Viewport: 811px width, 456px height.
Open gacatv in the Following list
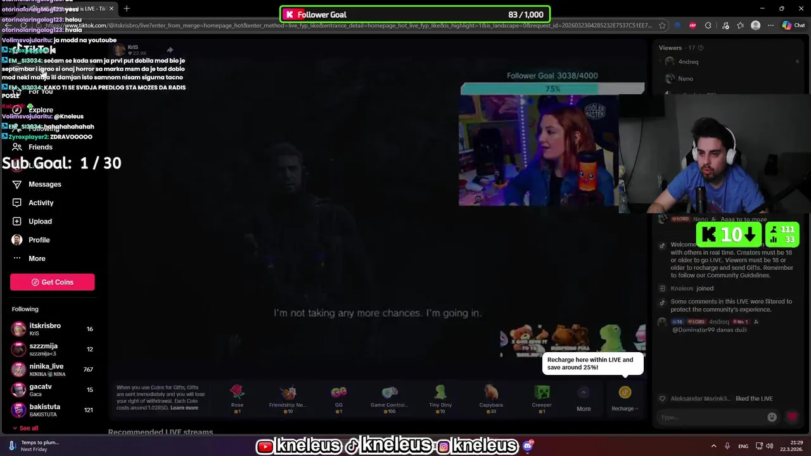[52, 389]
